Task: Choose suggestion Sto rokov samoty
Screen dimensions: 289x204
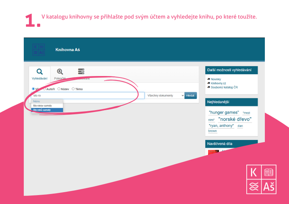Action: pos(42,106)
